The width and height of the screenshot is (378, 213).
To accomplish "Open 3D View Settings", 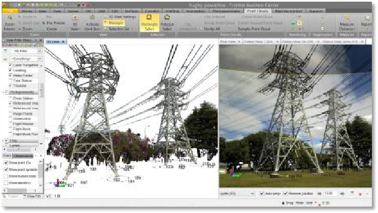I will 120,17.
